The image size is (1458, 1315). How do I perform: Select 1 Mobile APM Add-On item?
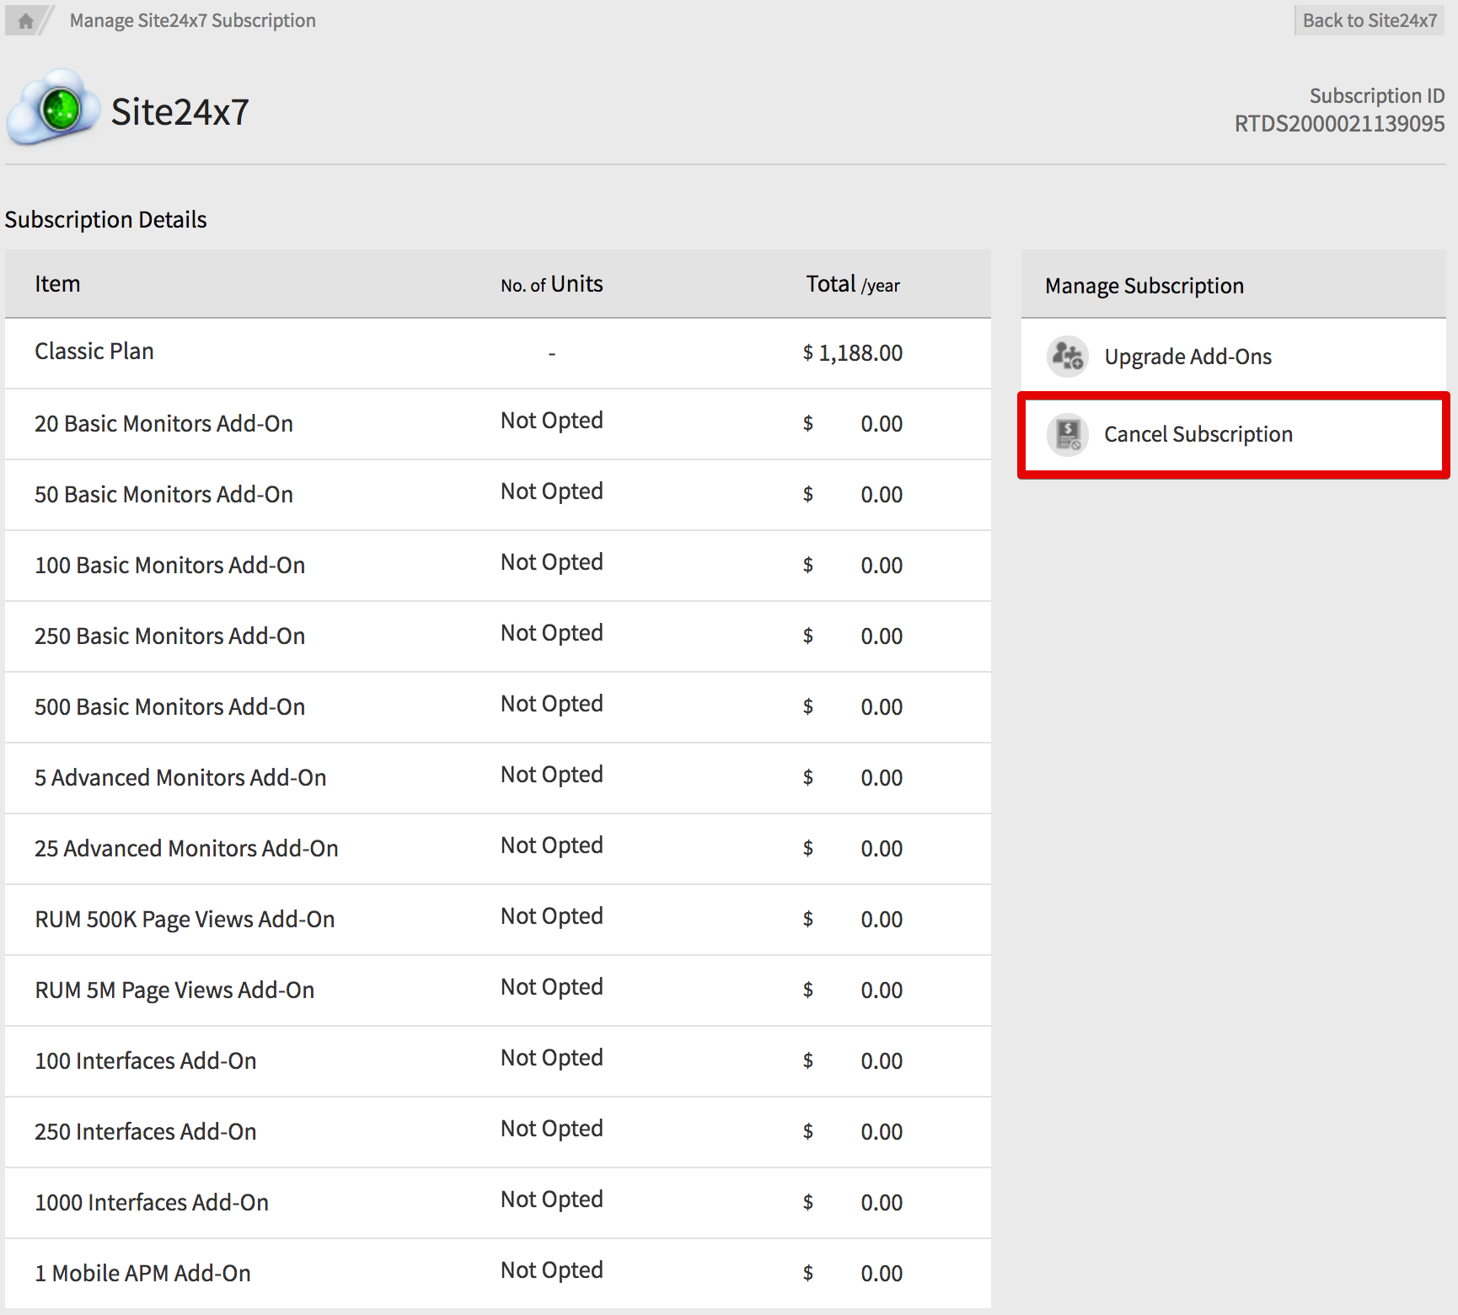pos(142,1273)
